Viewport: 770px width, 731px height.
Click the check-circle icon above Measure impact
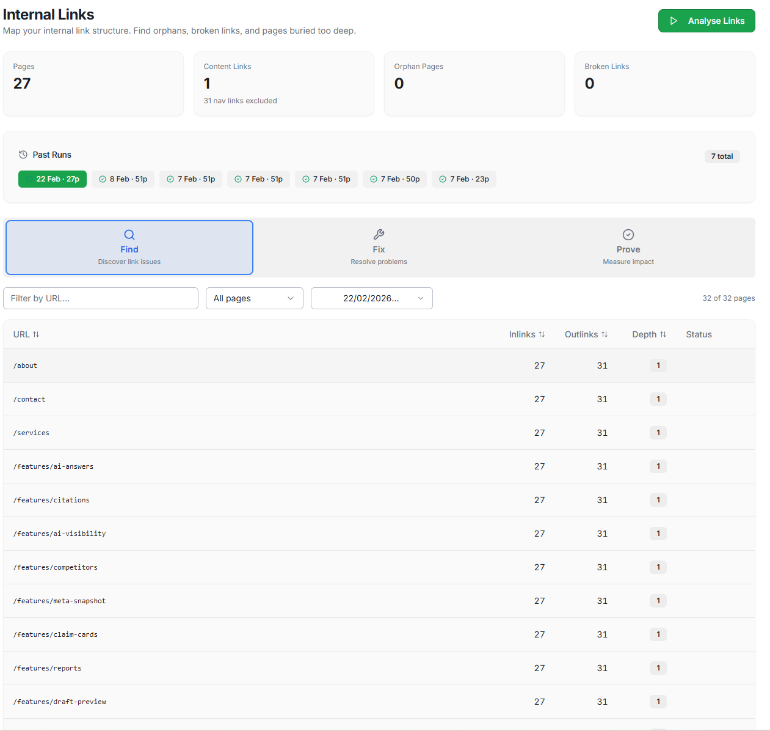628,234
